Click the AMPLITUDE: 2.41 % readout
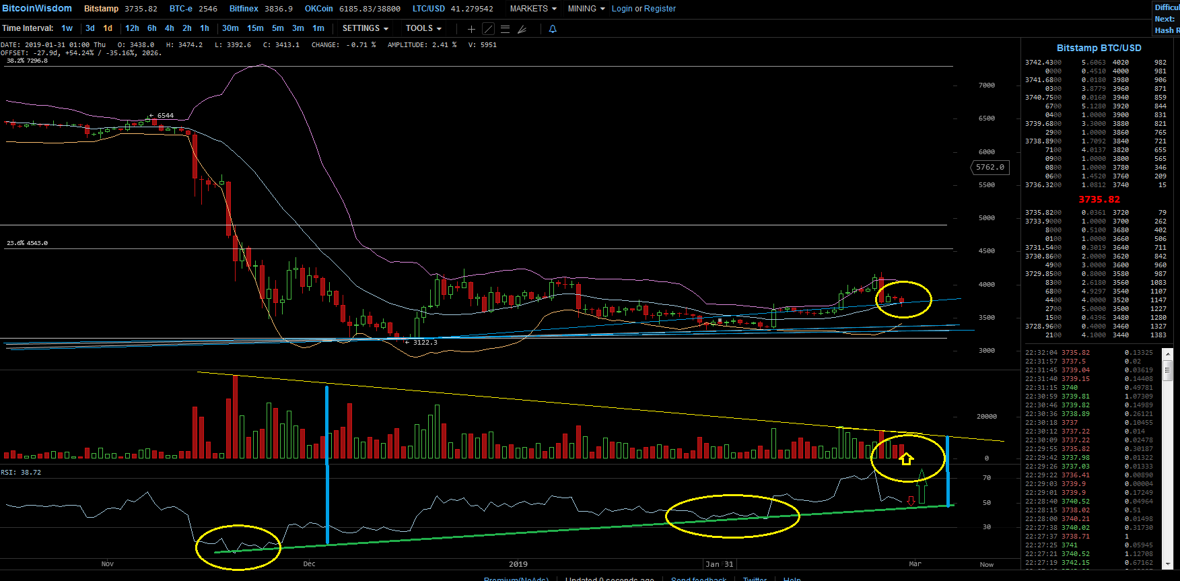Screen dimensions: 1180x581 422,45
